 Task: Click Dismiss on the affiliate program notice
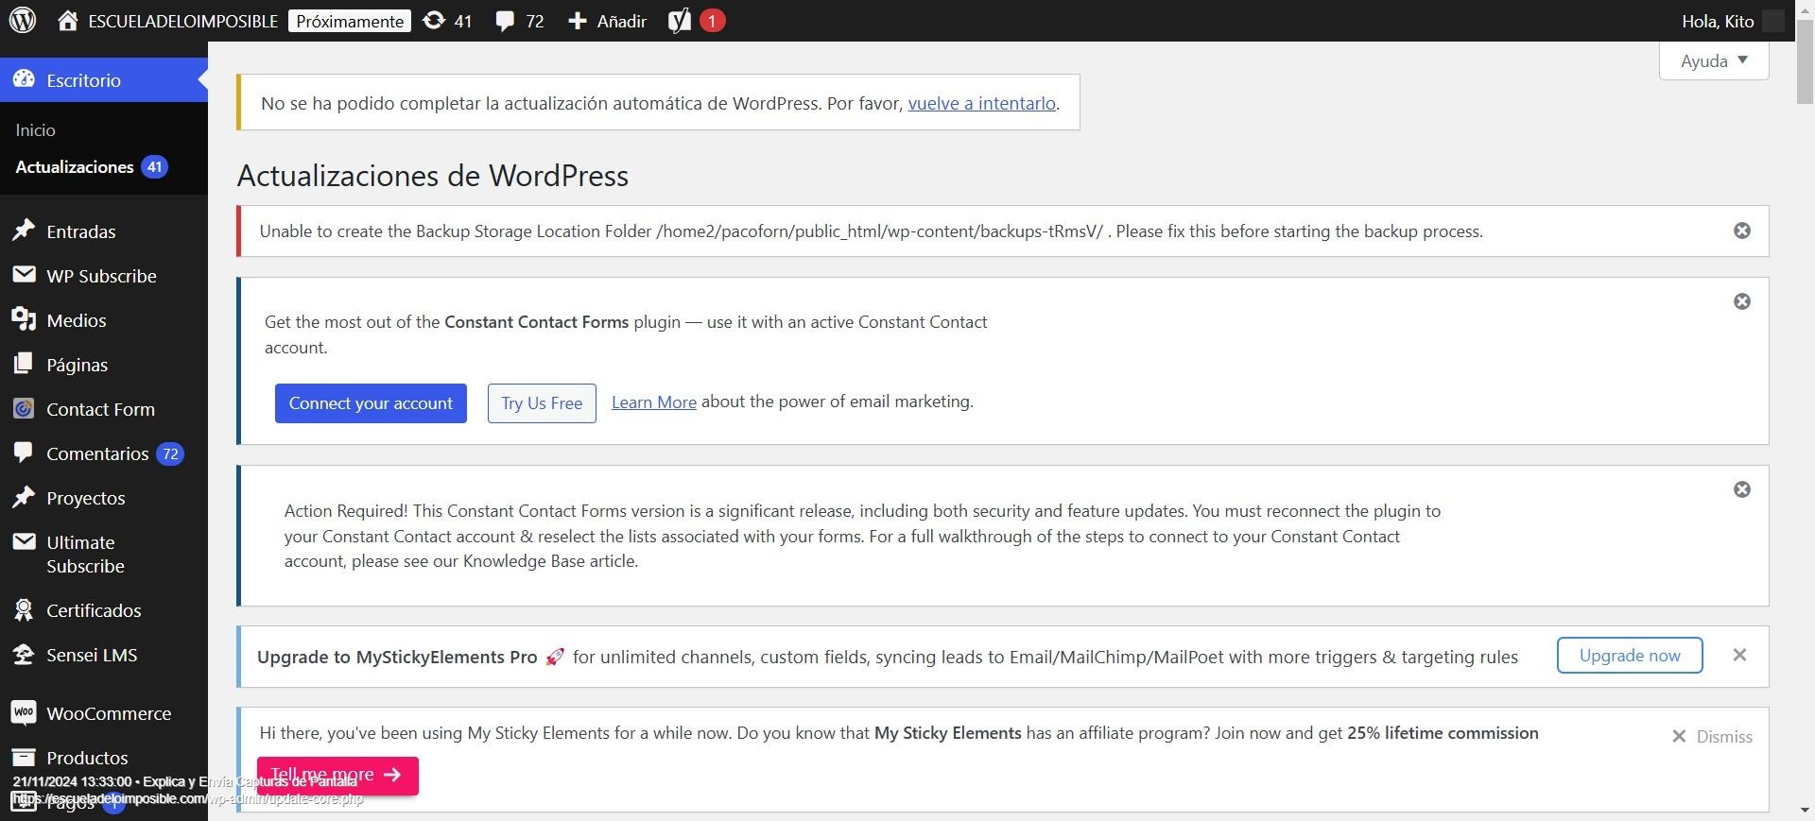pyautogui.click(x=1712, y=736)
